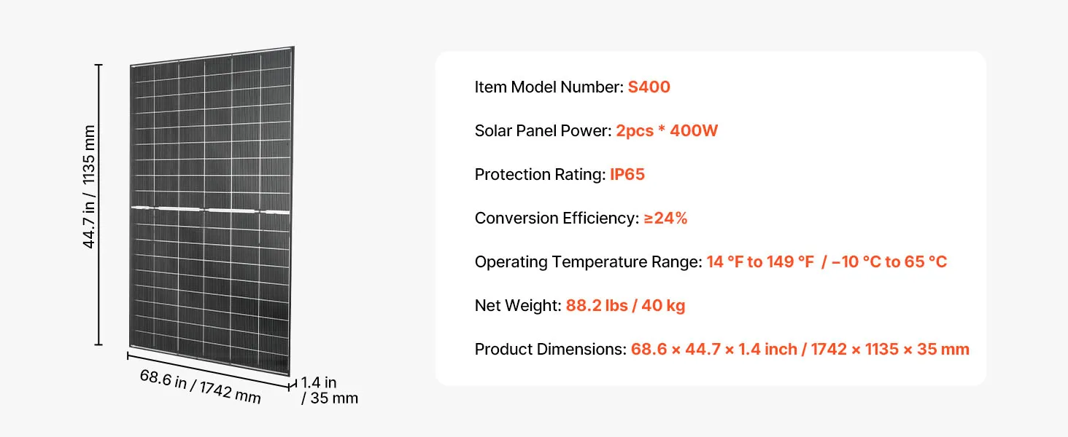Click the white center strip on the panel
Screen dimensions: 1068x437
pyautogui.click(x=210, y=210)
